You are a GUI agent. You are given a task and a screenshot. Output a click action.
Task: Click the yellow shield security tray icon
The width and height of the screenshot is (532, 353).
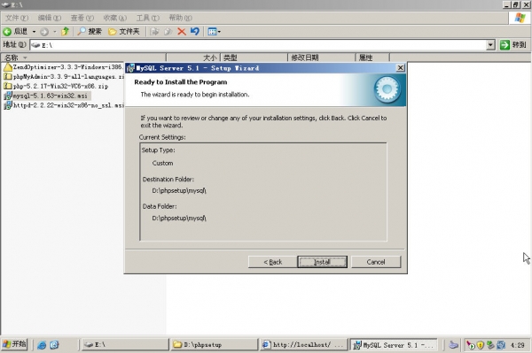click(x=480, y=345)
